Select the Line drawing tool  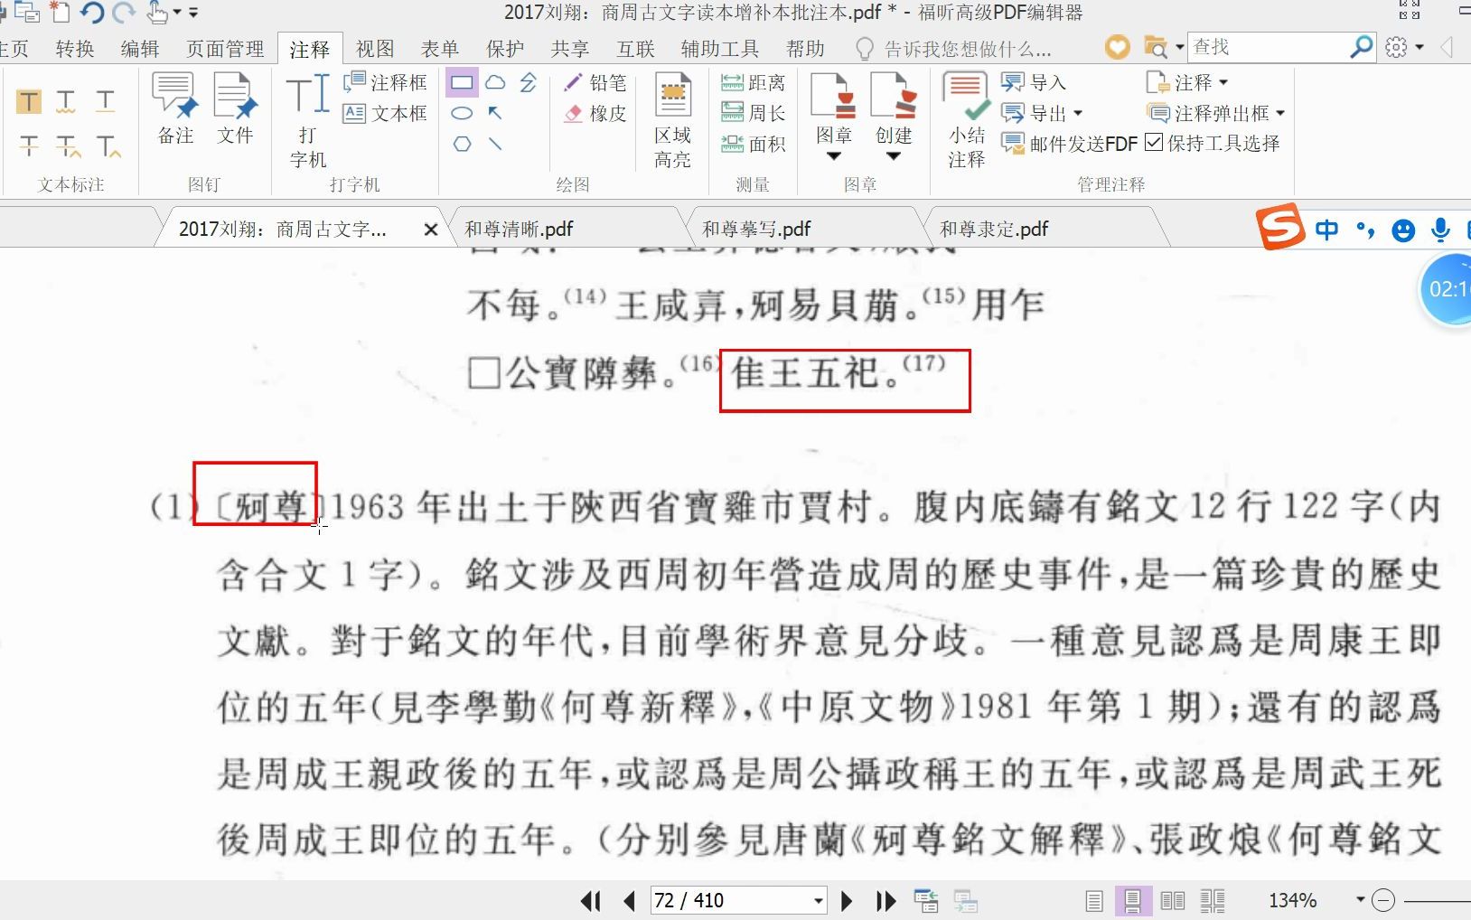(x=495, y=144)
